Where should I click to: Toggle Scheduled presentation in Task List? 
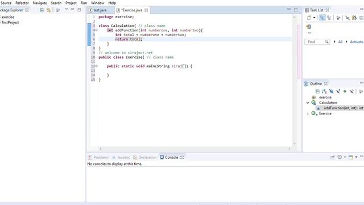click(x=329, y=18)
